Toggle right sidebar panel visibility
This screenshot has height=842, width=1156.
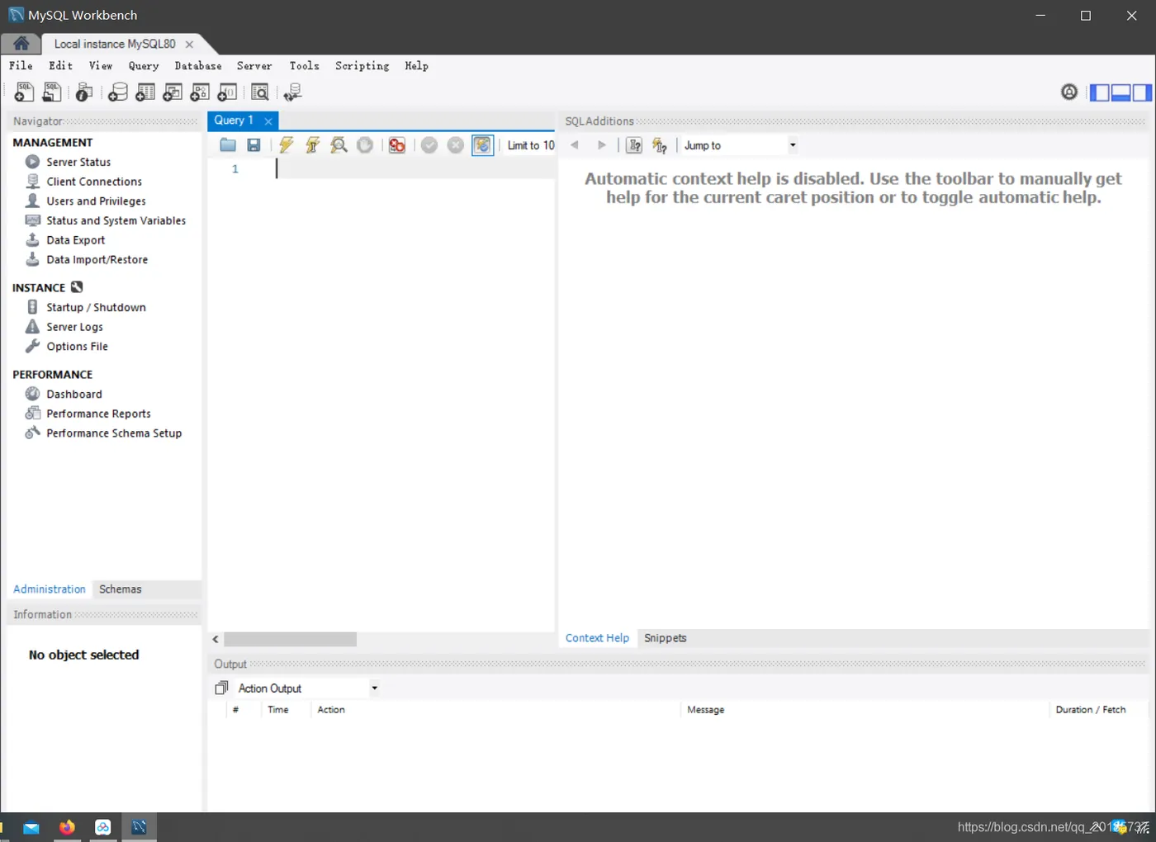1142,92
